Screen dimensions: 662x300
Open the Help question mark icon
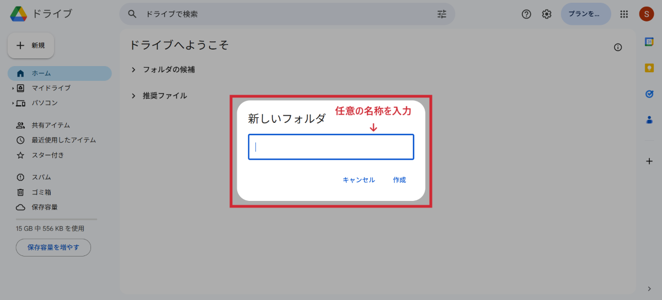(526, 14)
